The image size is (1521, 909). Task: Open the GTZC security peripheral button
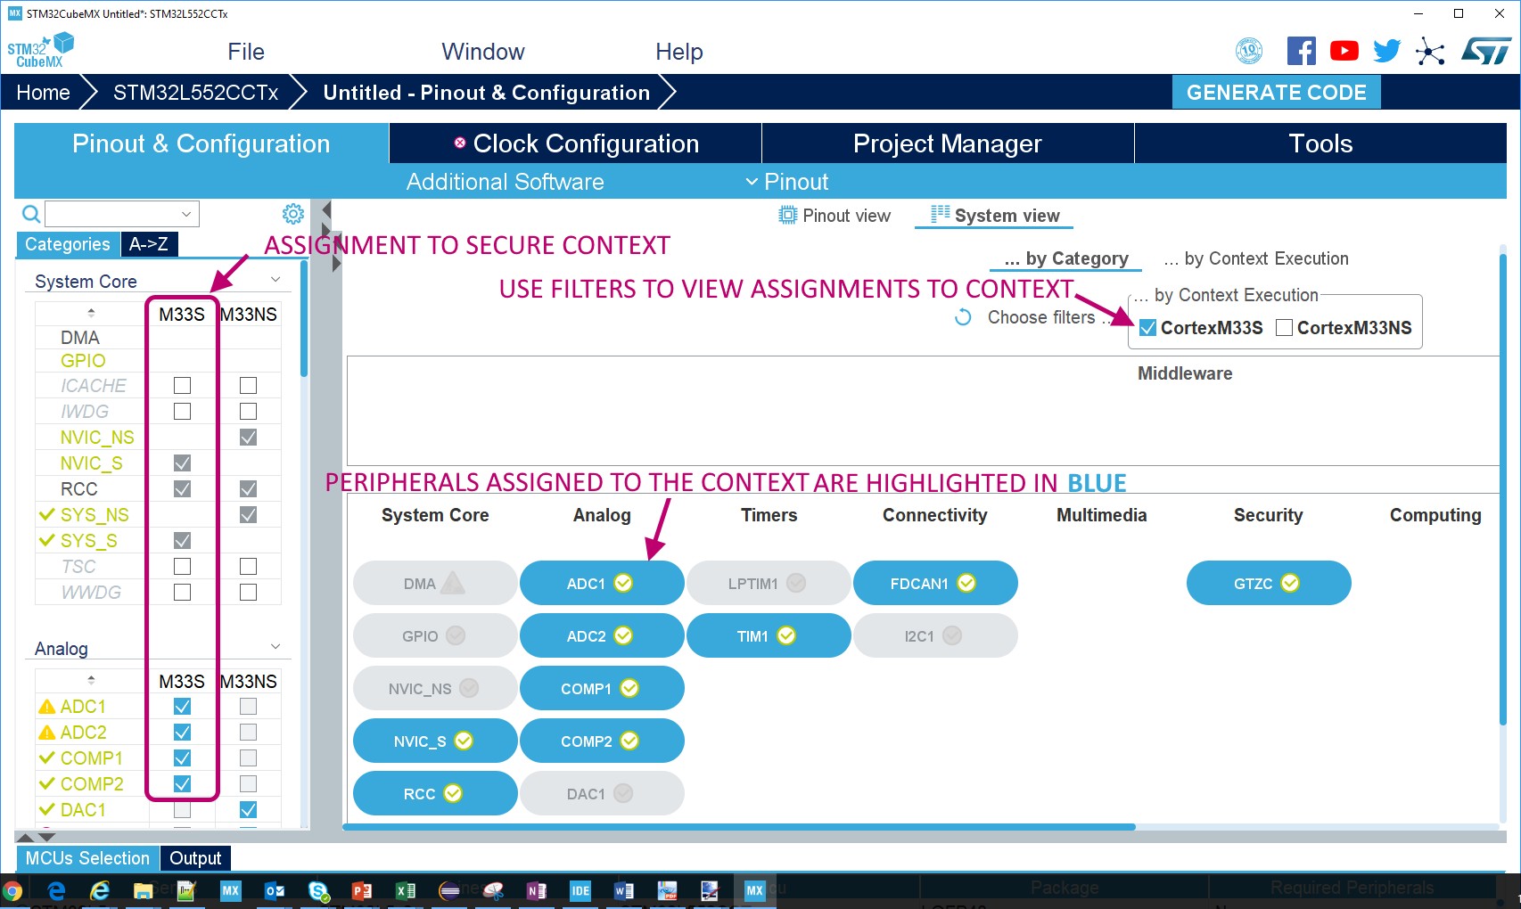click(1268, 583)
